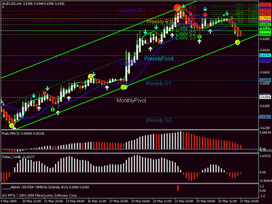The image size is (272, 204).
Task: Click the large red circle marker numbered 3
Action: coord(178,8)
